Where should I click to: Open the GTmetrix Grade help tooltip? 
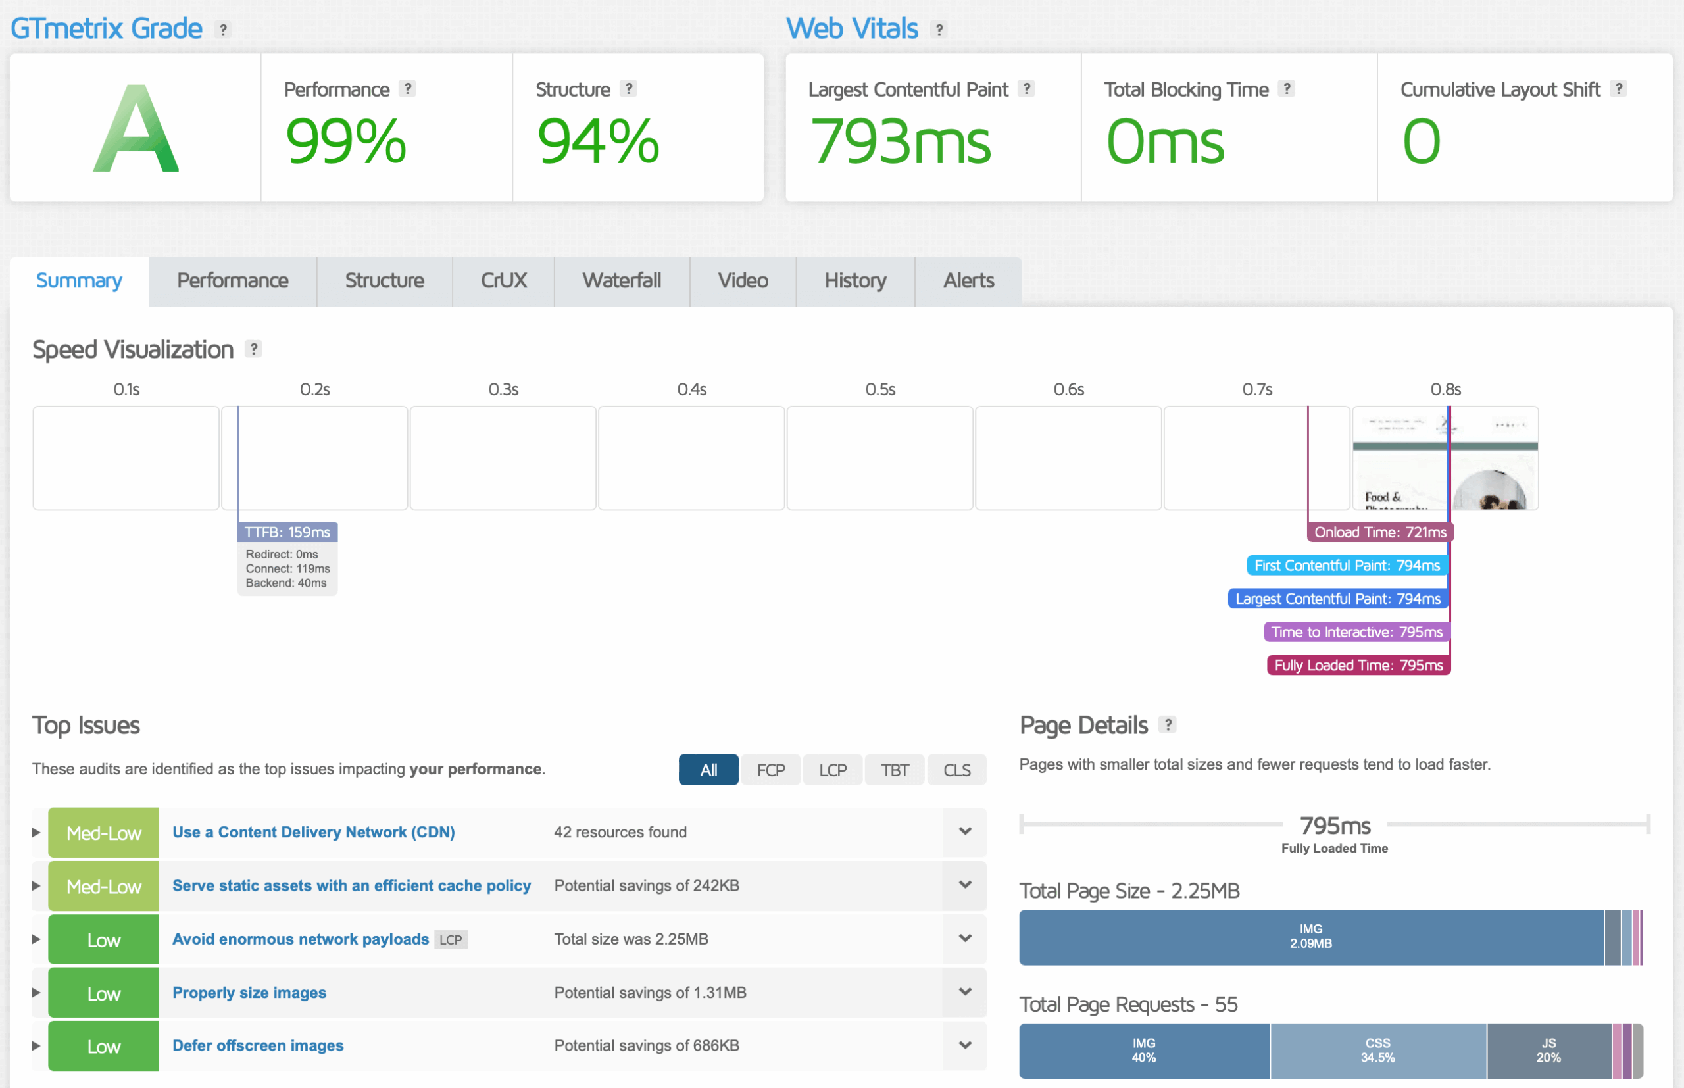(x=222, y=29)
